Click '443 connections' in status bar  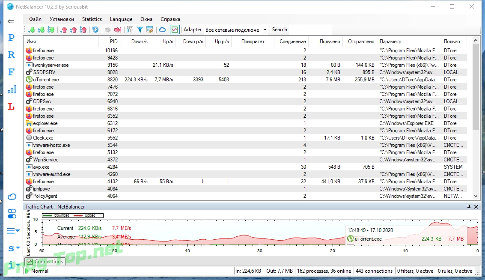(374, 271)
